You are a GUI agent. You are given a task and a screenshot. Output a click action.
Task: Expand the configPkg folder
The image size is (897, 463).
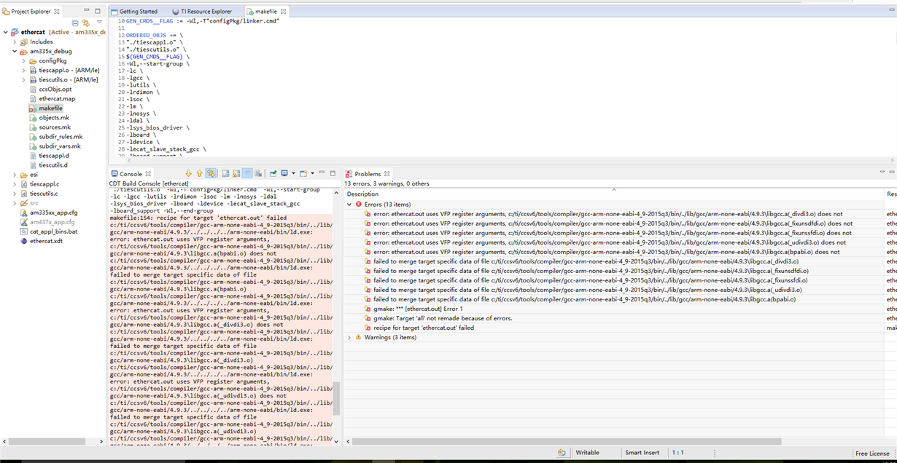(x=23, y=60)
